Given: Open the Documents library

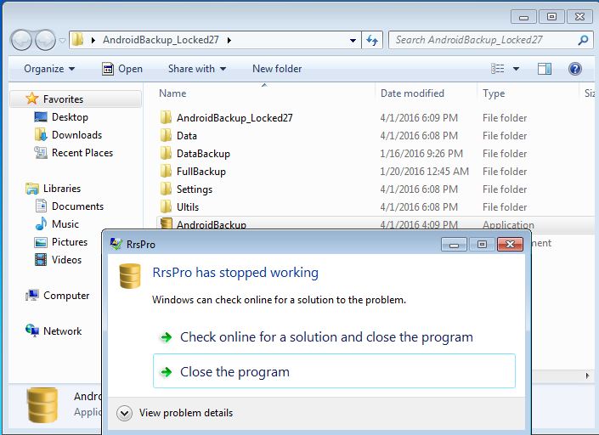Looking at the screenshot, I should pos(77,206).
